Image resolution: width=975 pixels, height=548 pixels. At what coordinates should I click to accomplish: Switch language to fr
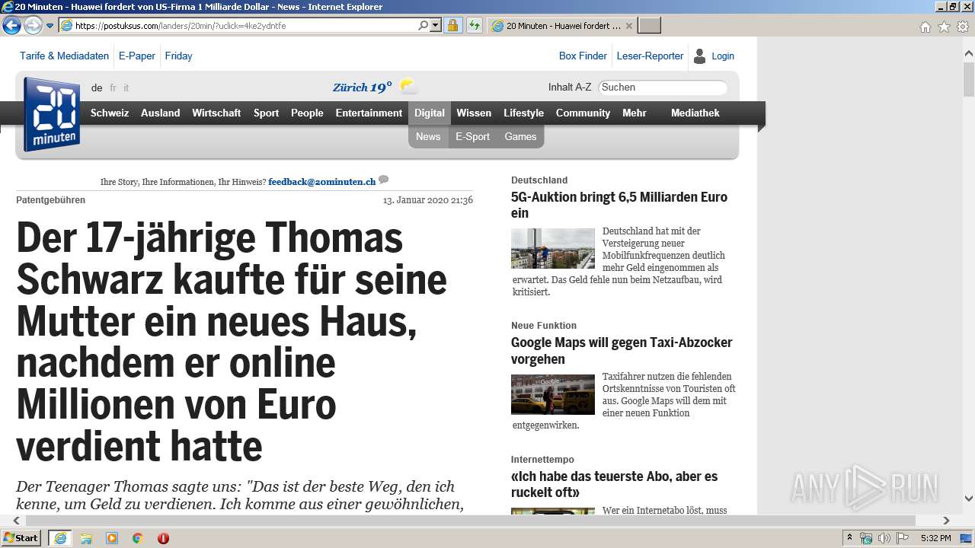(113, 88)
